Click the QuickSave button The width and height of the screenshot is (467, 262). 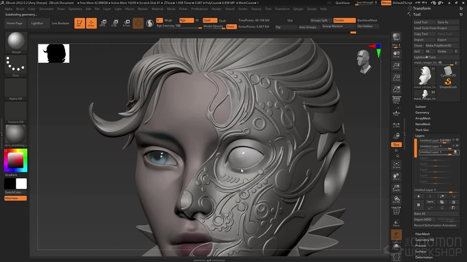click(343, 3)
